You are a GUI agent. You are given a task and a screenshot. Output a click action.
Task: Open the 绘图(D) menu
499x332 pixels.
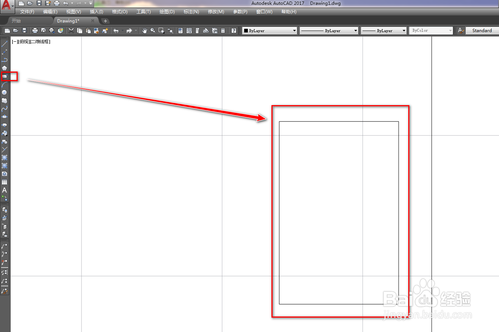[x=167, y=12]
